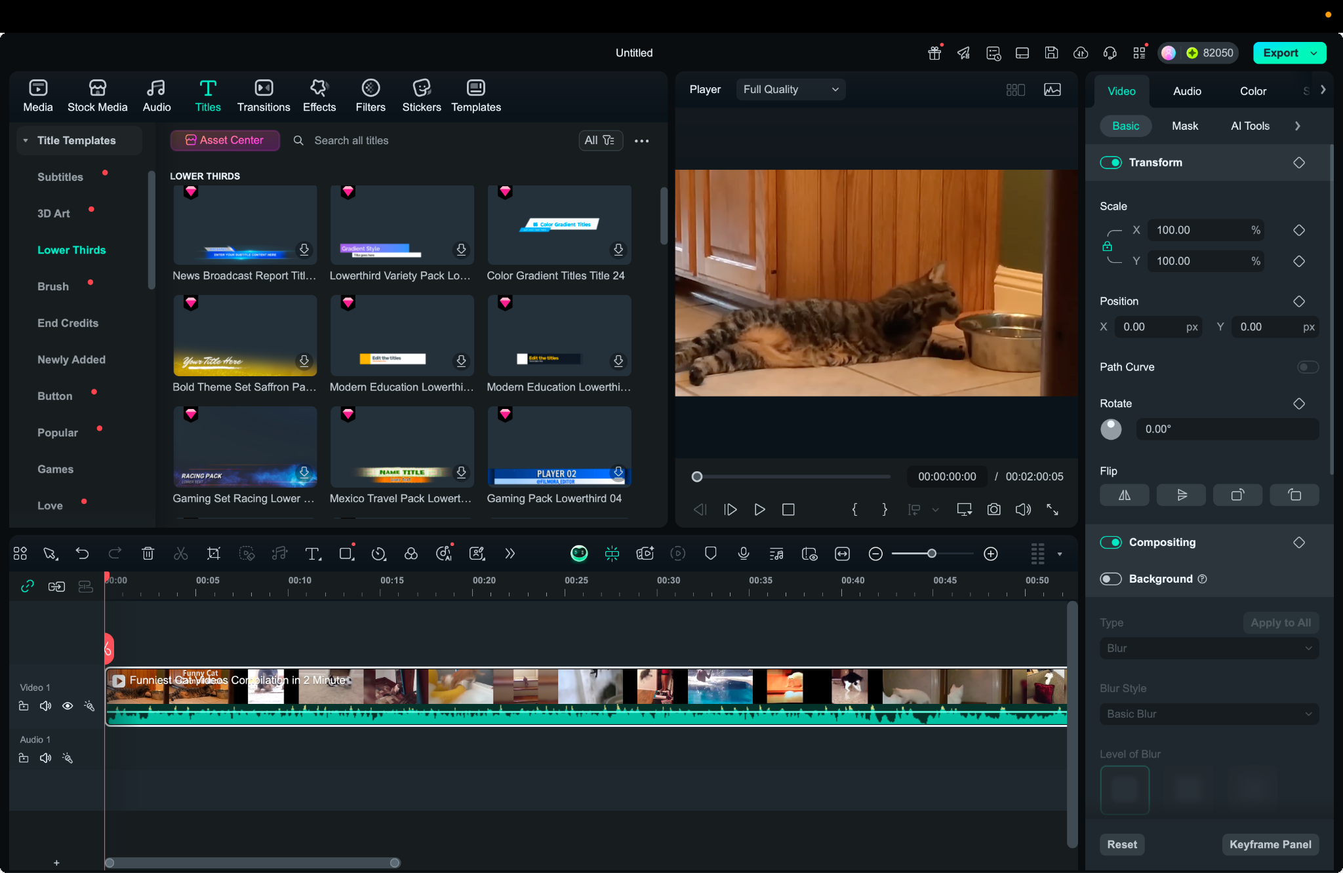
Task: Toggle the Compositing switch
Action: [1111, 543]
